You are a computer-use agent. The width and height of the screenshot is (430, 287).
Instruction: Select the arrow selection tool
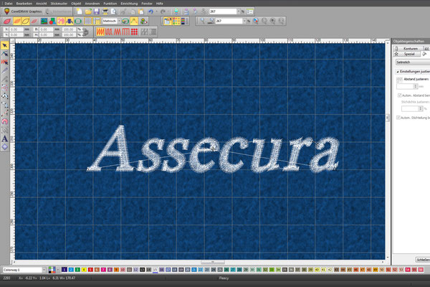pos(5,45)
